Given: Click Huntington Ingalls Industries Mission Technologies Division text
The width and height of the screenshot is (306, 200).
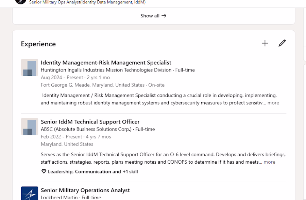Looking at the screenshot, I should pos(106,70).
